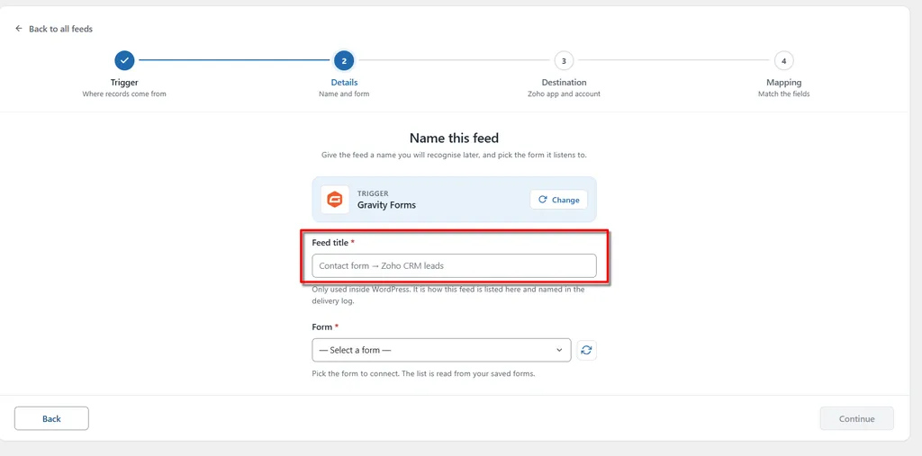Click the completed Trigger step checkmark circle

click(124, 60)
